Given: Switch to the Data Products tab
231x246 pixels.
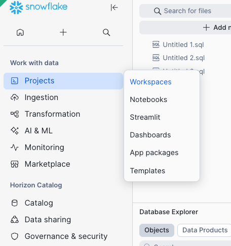Looking at the screenshot, I should (205, 230).
